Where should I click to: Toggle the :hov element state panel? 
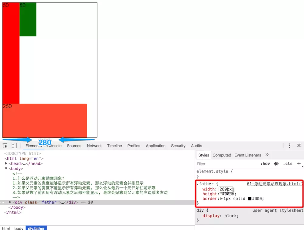click(265, 164)
